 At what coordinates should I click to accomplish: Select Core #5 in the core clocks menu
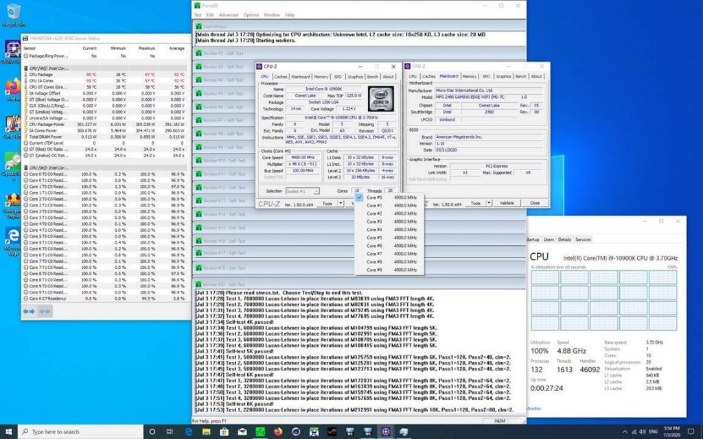389,237
